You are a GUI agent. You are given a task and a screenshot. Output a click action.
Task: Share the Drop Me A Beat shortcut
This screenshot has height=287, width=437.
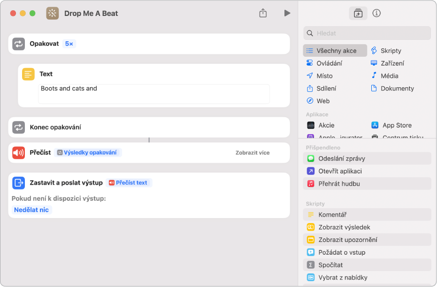click(x=263, y=13)
